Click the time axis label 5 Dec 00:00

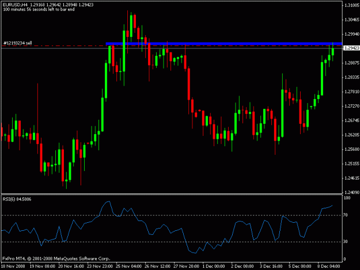pos(300,267)
